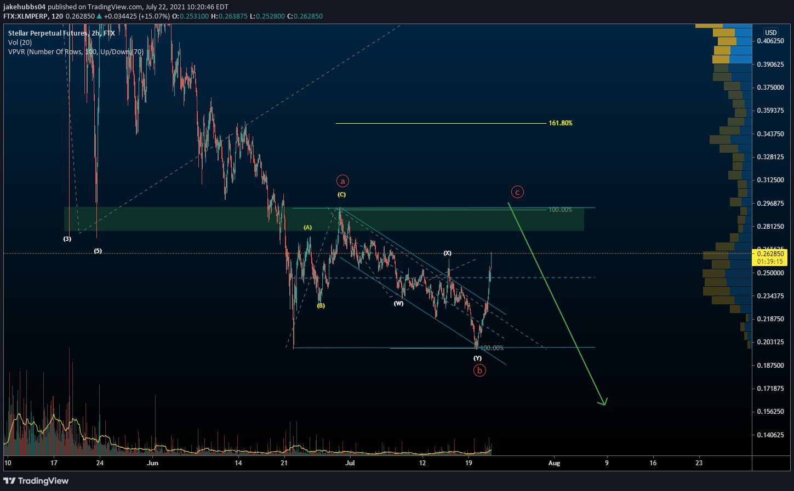Click the yellow 161.80% Fibonacci level label

click(x=560, y=123)
